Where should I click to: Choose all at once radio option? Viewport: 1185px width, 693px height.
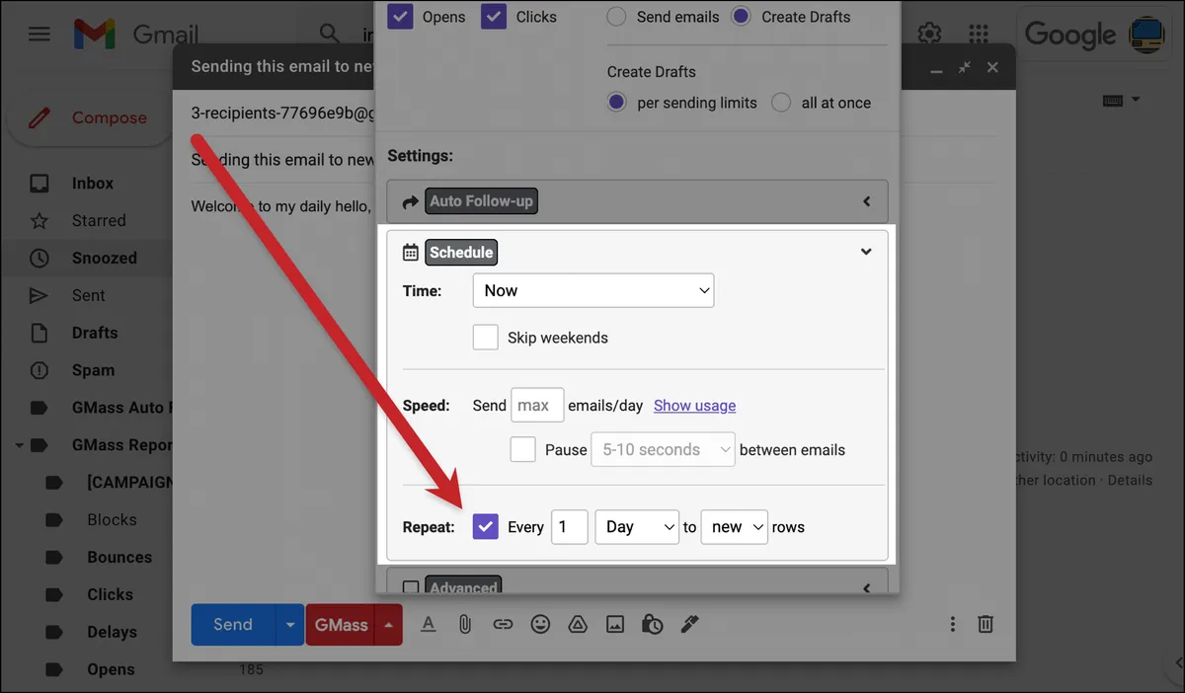(781, 103)
